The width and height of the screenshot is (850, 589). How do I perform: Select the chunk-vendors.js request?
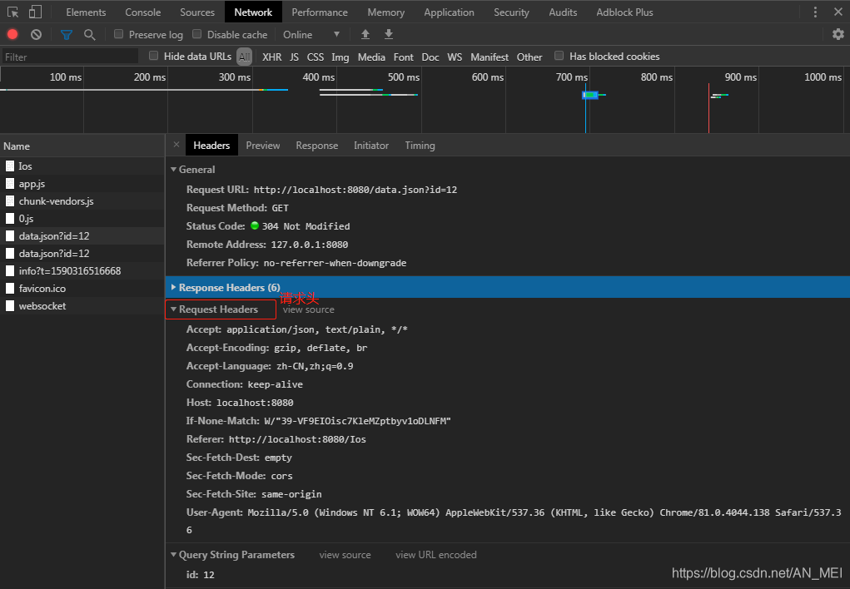(x=82, y=201)
